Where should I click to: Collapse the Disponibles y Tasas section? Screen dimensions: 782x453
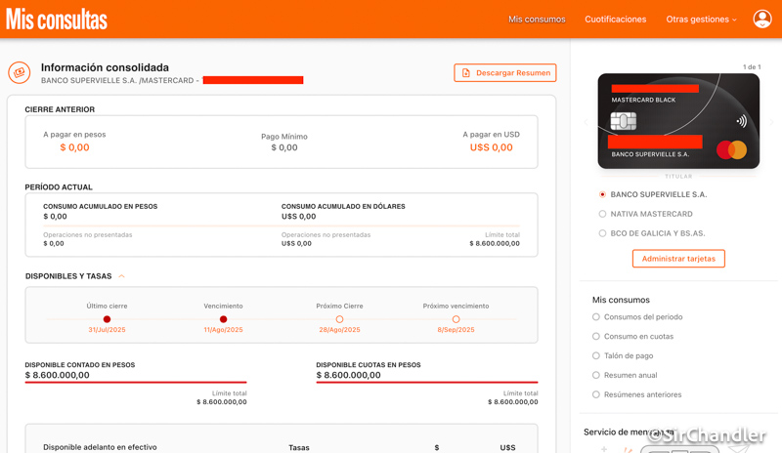click(121, 276)
